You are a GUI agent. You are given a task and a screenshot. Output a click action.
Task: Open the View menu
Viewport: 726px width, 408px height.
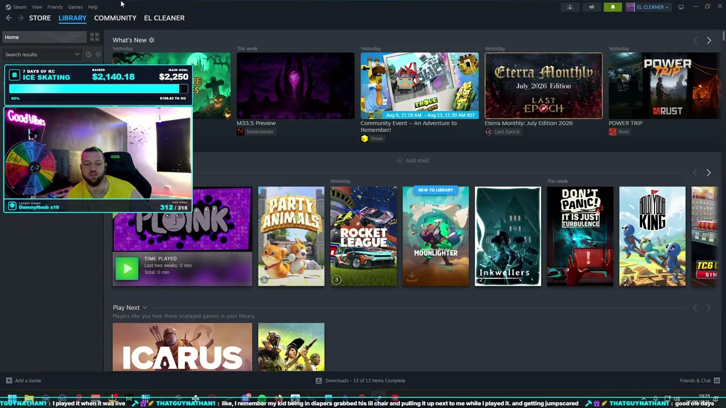pos(37,7)
